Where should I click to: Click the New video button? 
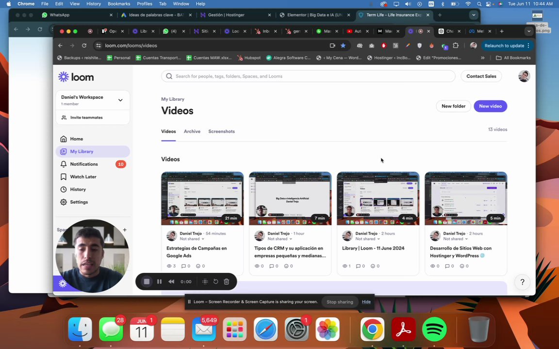490,106
